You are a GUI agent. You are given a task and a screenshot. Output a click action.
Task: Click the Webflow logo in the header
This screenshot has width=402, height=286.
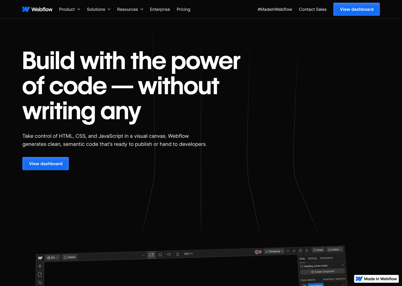[x=37, y=9]
